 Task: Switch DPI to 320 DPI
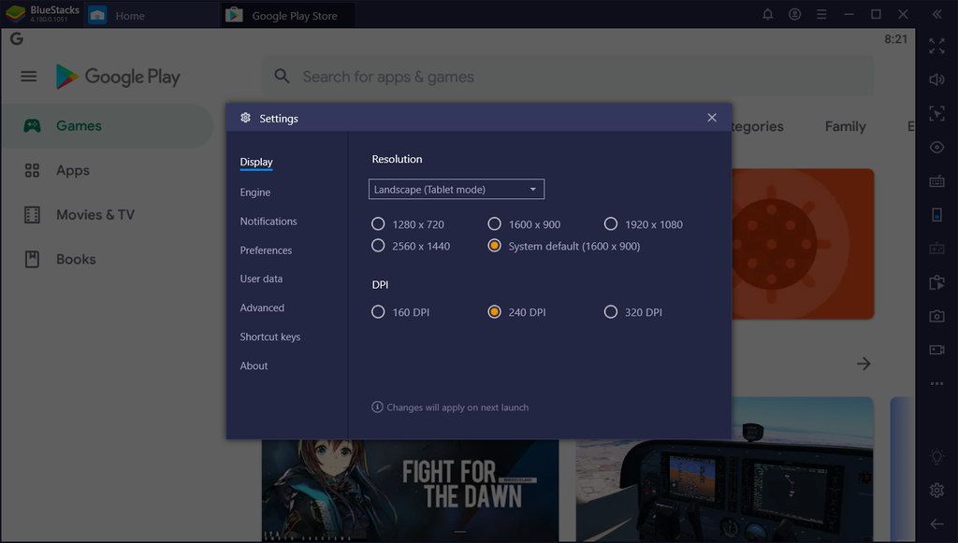point(611,311)
